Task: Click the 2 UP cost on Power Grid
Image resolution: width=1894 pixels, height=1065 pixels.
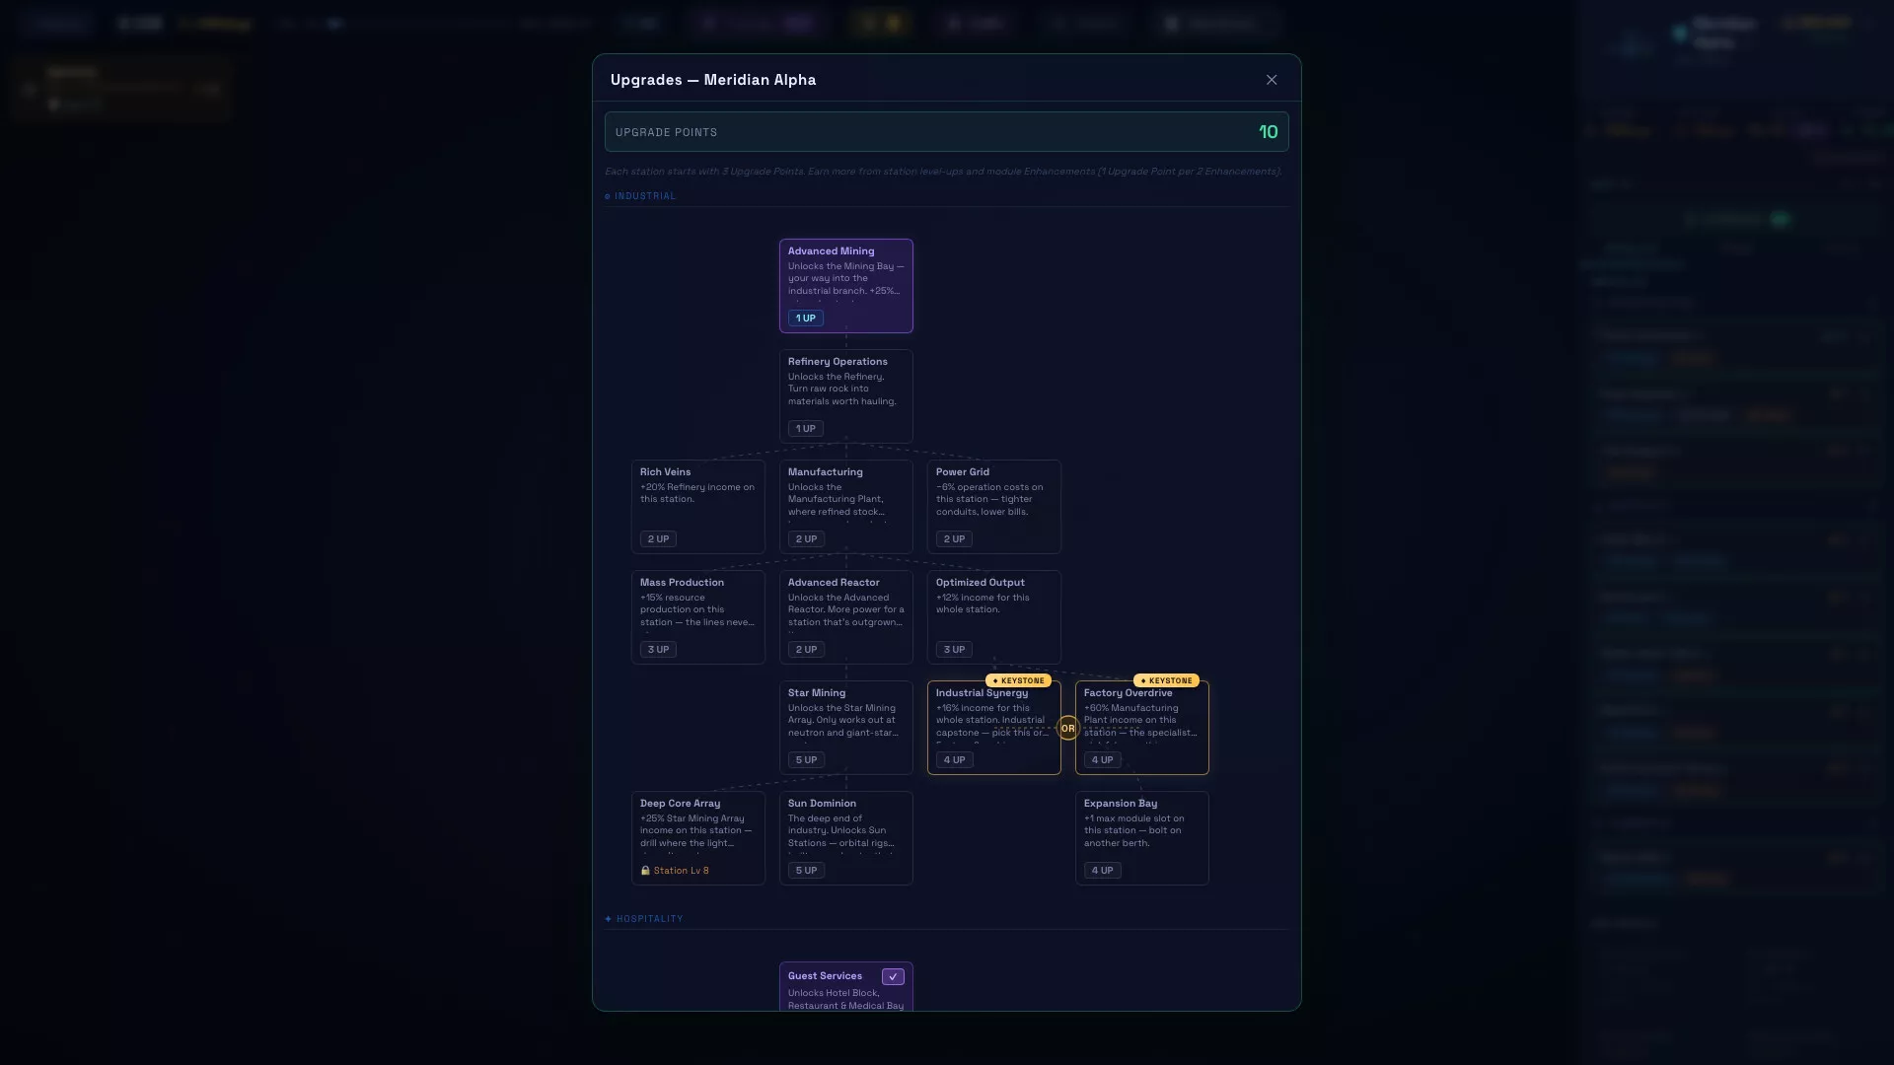Action: [x=954, y=539]
